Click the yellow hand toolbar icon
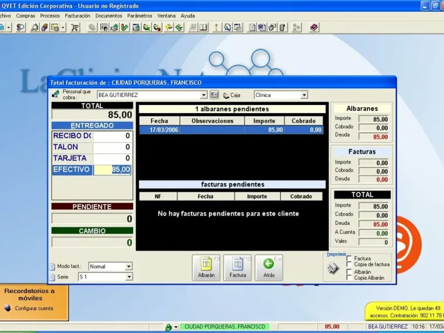This screenshot has height=333, width=444. [x=169, y=27]
